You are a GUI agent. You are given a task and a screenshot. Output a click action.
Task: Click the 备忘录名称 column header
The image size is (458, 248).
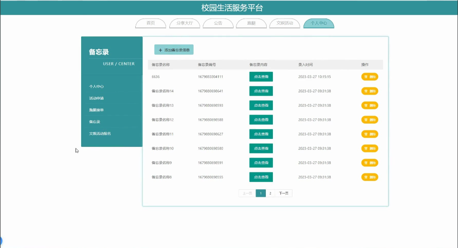[x=160, y=64]
